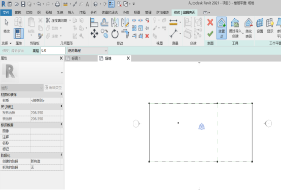
Task: Click Match Type Properties paintbrush icon
Action: pos(40,36)
